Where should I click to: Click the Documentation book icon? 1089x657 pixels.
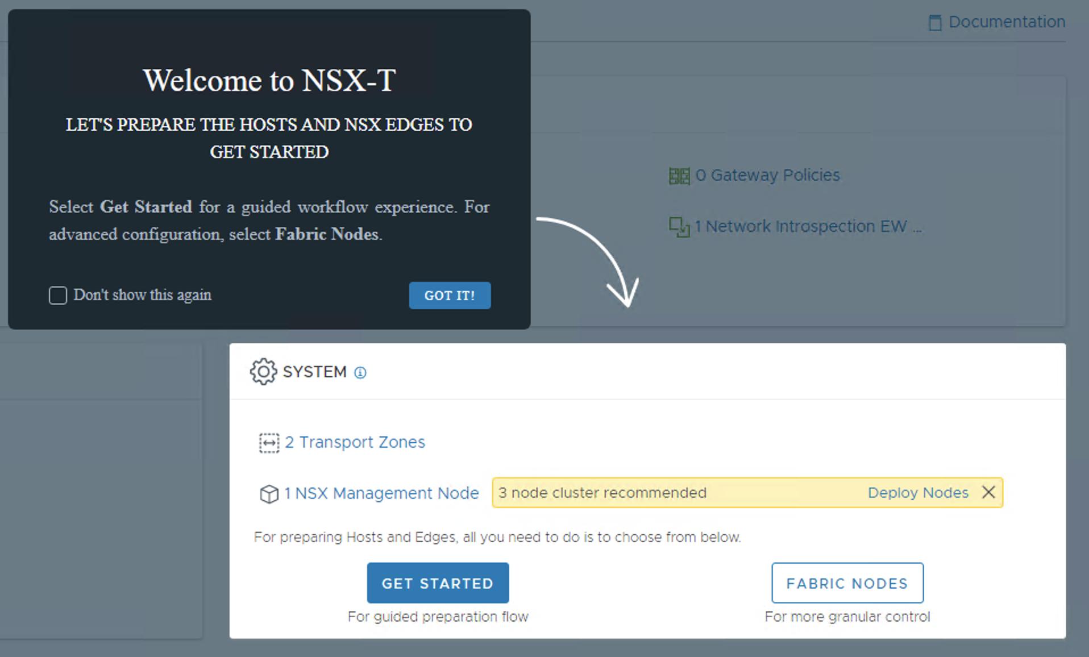[x=934, y=23]
